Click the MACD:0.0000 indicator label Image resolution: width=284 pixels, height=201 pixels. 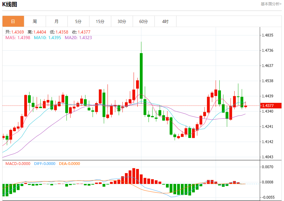click(18, 164)
